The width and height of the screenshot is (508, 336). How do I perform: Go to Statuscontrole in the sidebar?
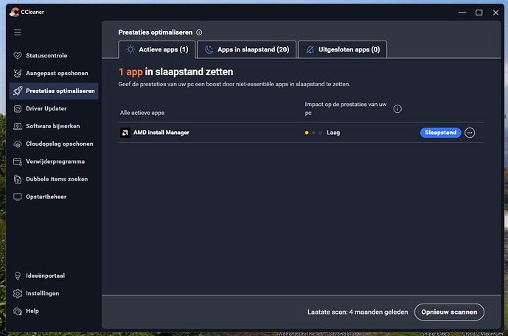tap(54, 56)
